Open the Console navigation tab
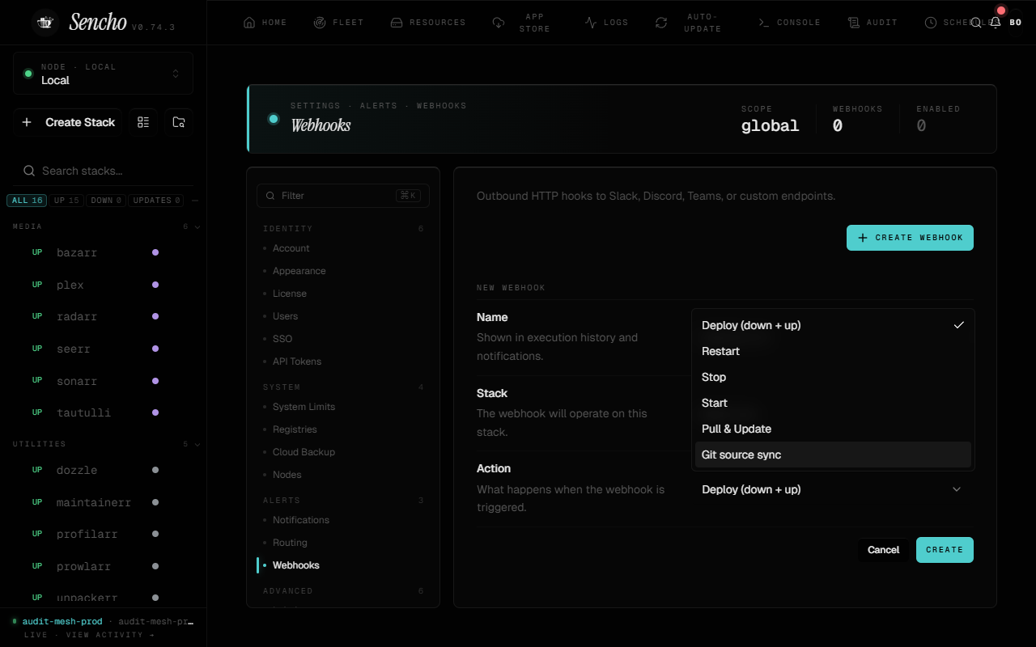The image size is (1036, 647). pos(789,23)
